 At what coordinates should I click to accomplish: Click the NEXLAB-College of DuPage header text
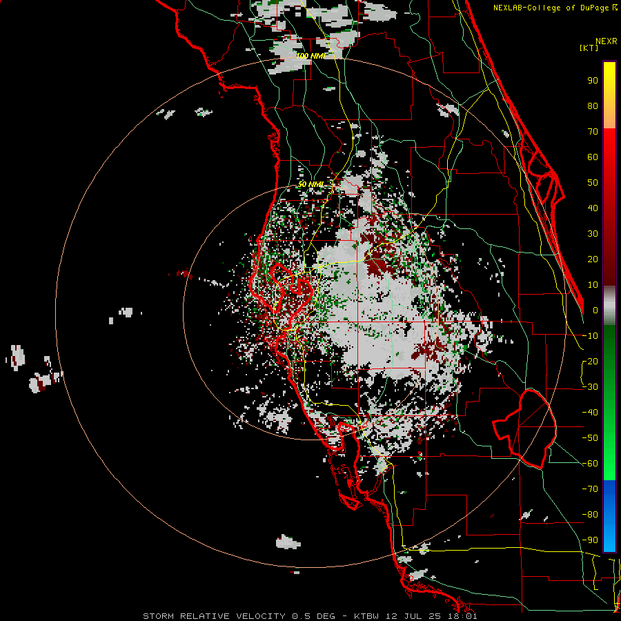click(x=555, y=8)
